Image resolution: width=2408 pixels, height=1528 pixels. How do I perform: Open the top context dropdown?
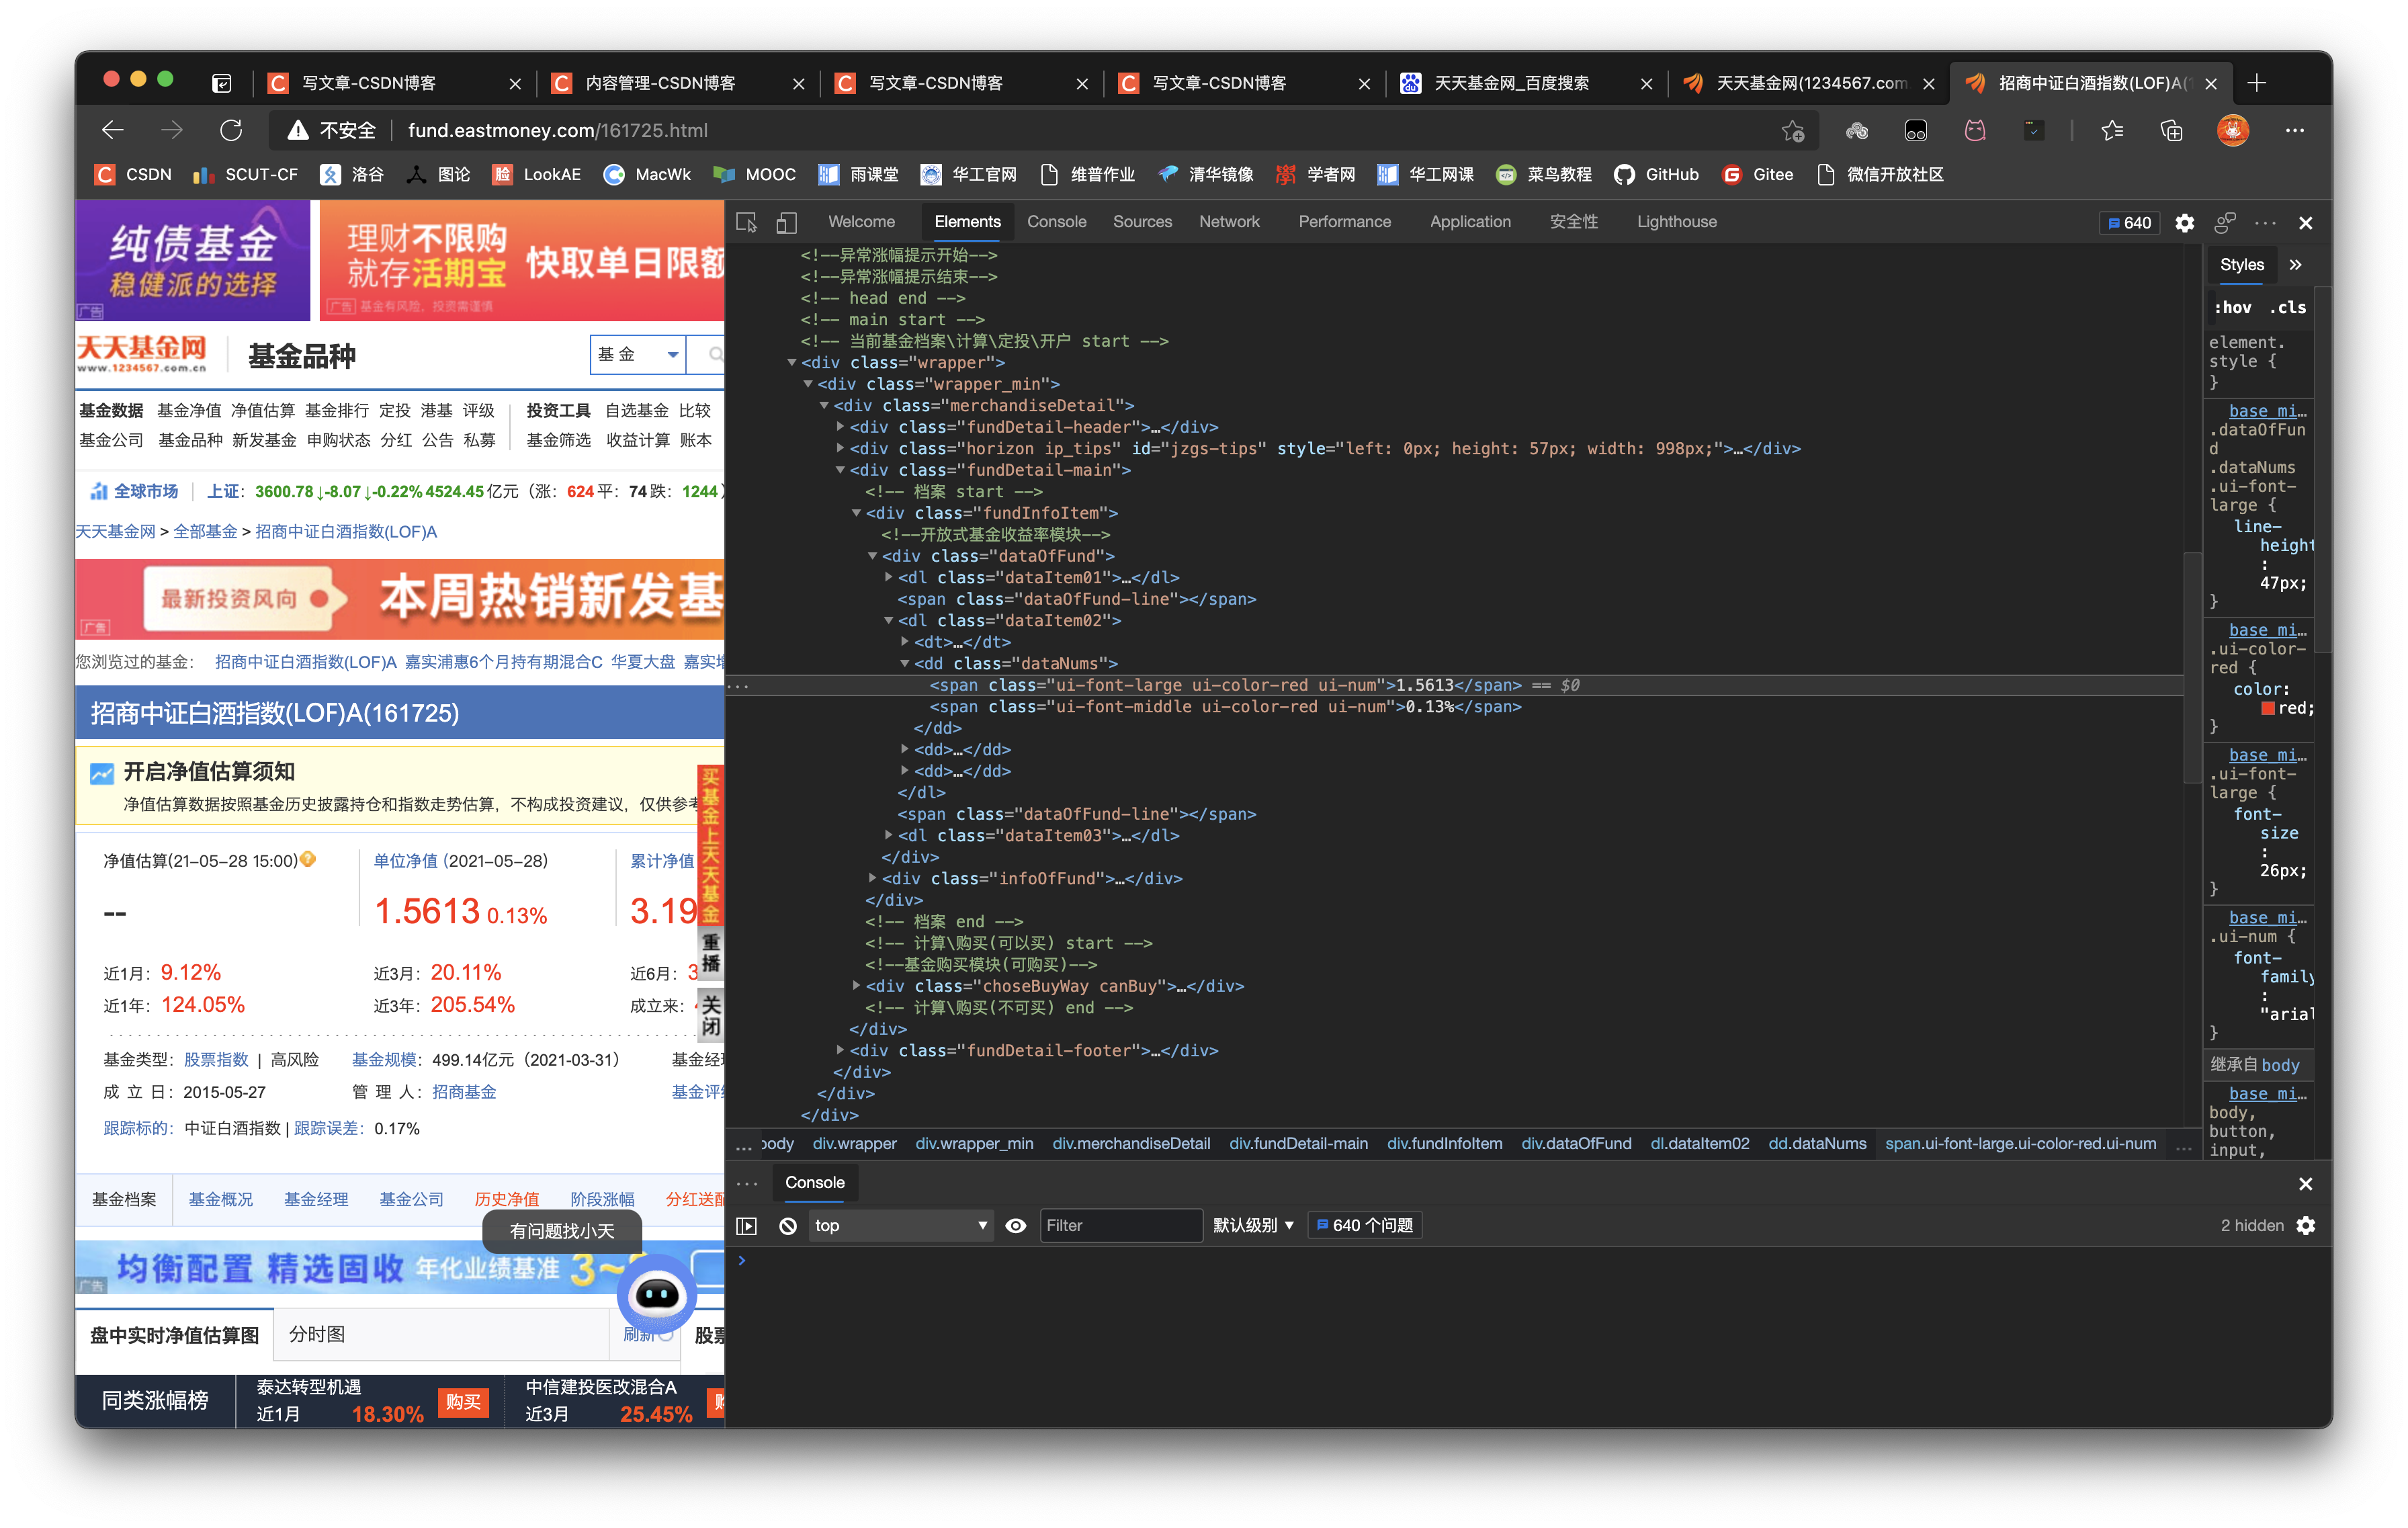pyautogui.click(x=900, y=1225)
